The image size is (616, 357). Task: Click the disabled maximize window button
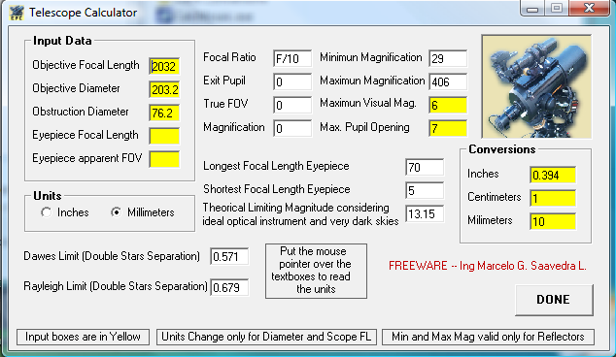pyautogui.click(x=557, y=8)
